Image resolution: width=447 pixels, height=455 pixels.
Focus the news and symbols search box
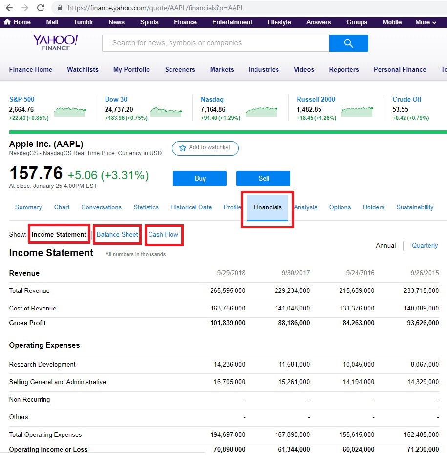point(215,43)
